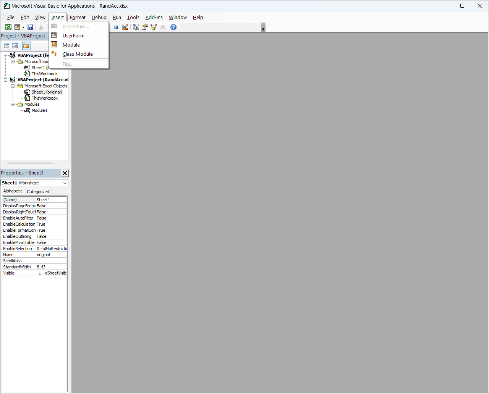Screen dimensions: 489x394
Task: Click View Object icon in Project pane
Action: (x=15, y=46)
